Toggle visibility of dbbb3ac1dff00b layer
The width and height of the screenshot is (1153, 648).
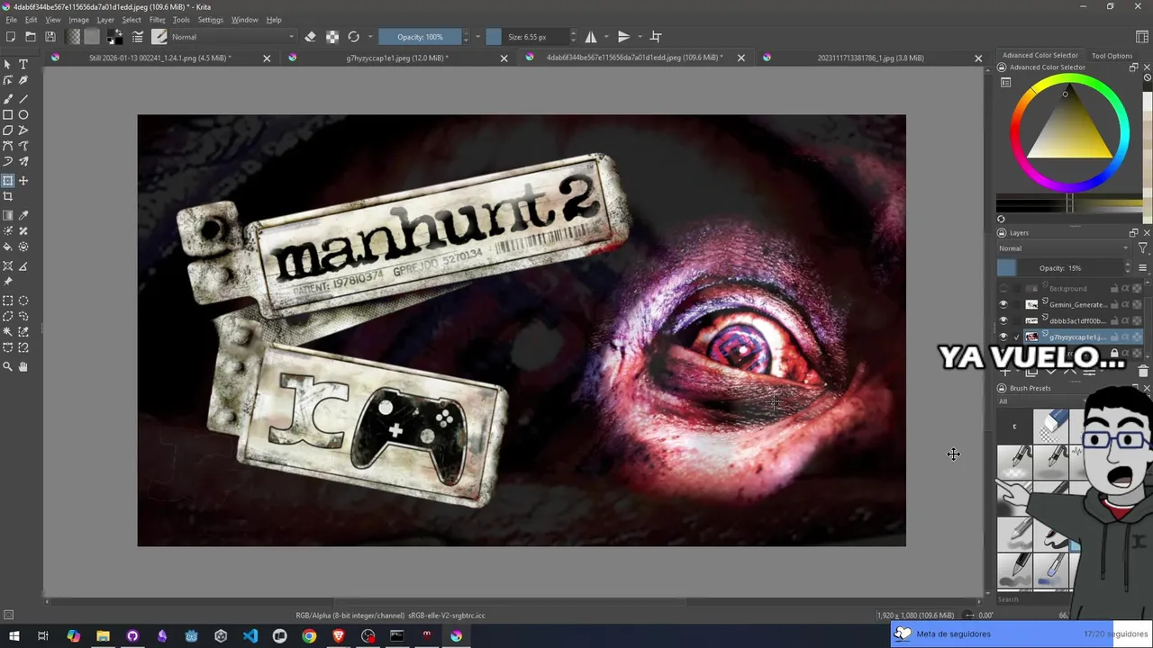[x=1003, y=320]
